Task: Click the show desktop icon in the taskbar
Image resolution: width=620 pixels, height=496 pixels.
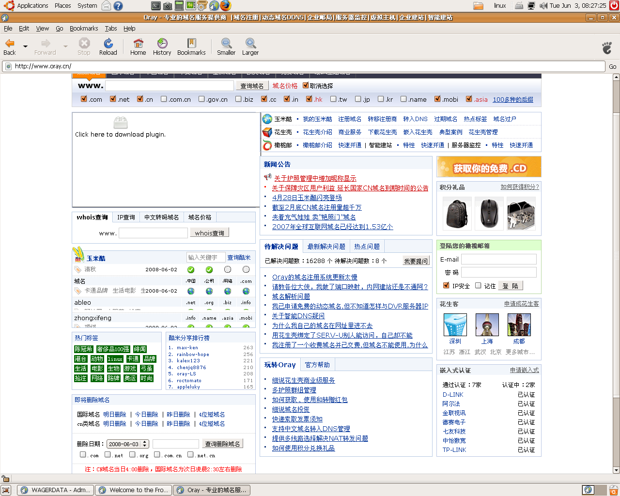Action: 6,490
